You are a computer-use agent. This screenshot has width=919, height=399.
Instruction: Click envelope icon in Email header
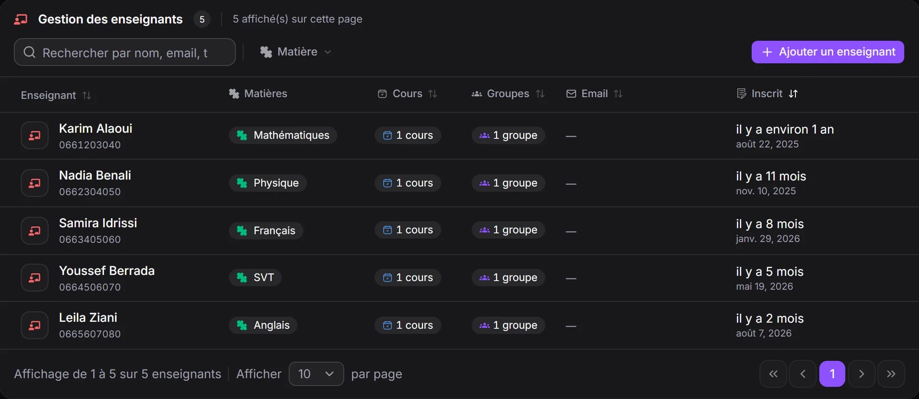point(571,94)
